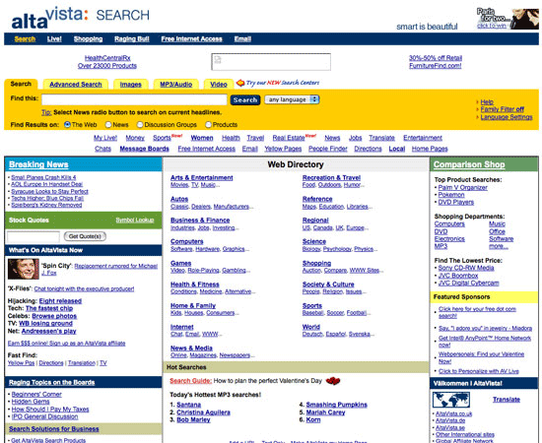Open the Santana MP3 search
542x443 pixels.
(189, 405)
